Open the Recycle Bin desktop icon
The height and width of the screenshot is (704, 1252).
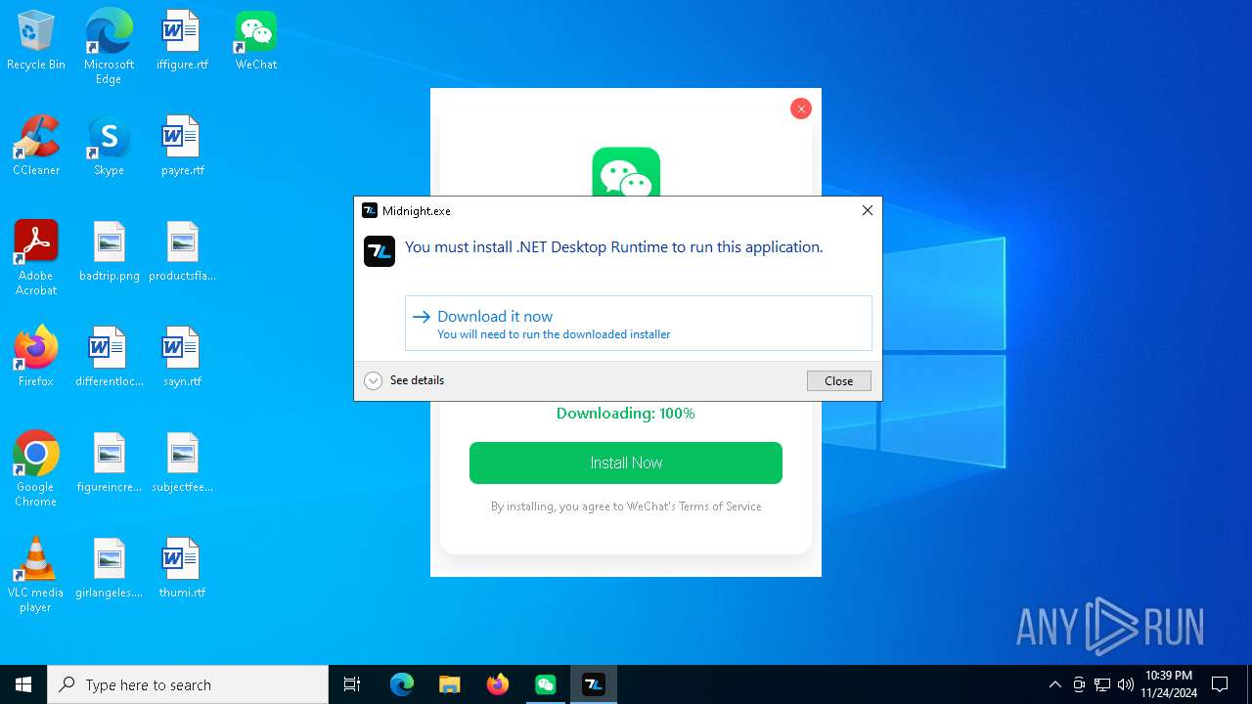point(36,41)
